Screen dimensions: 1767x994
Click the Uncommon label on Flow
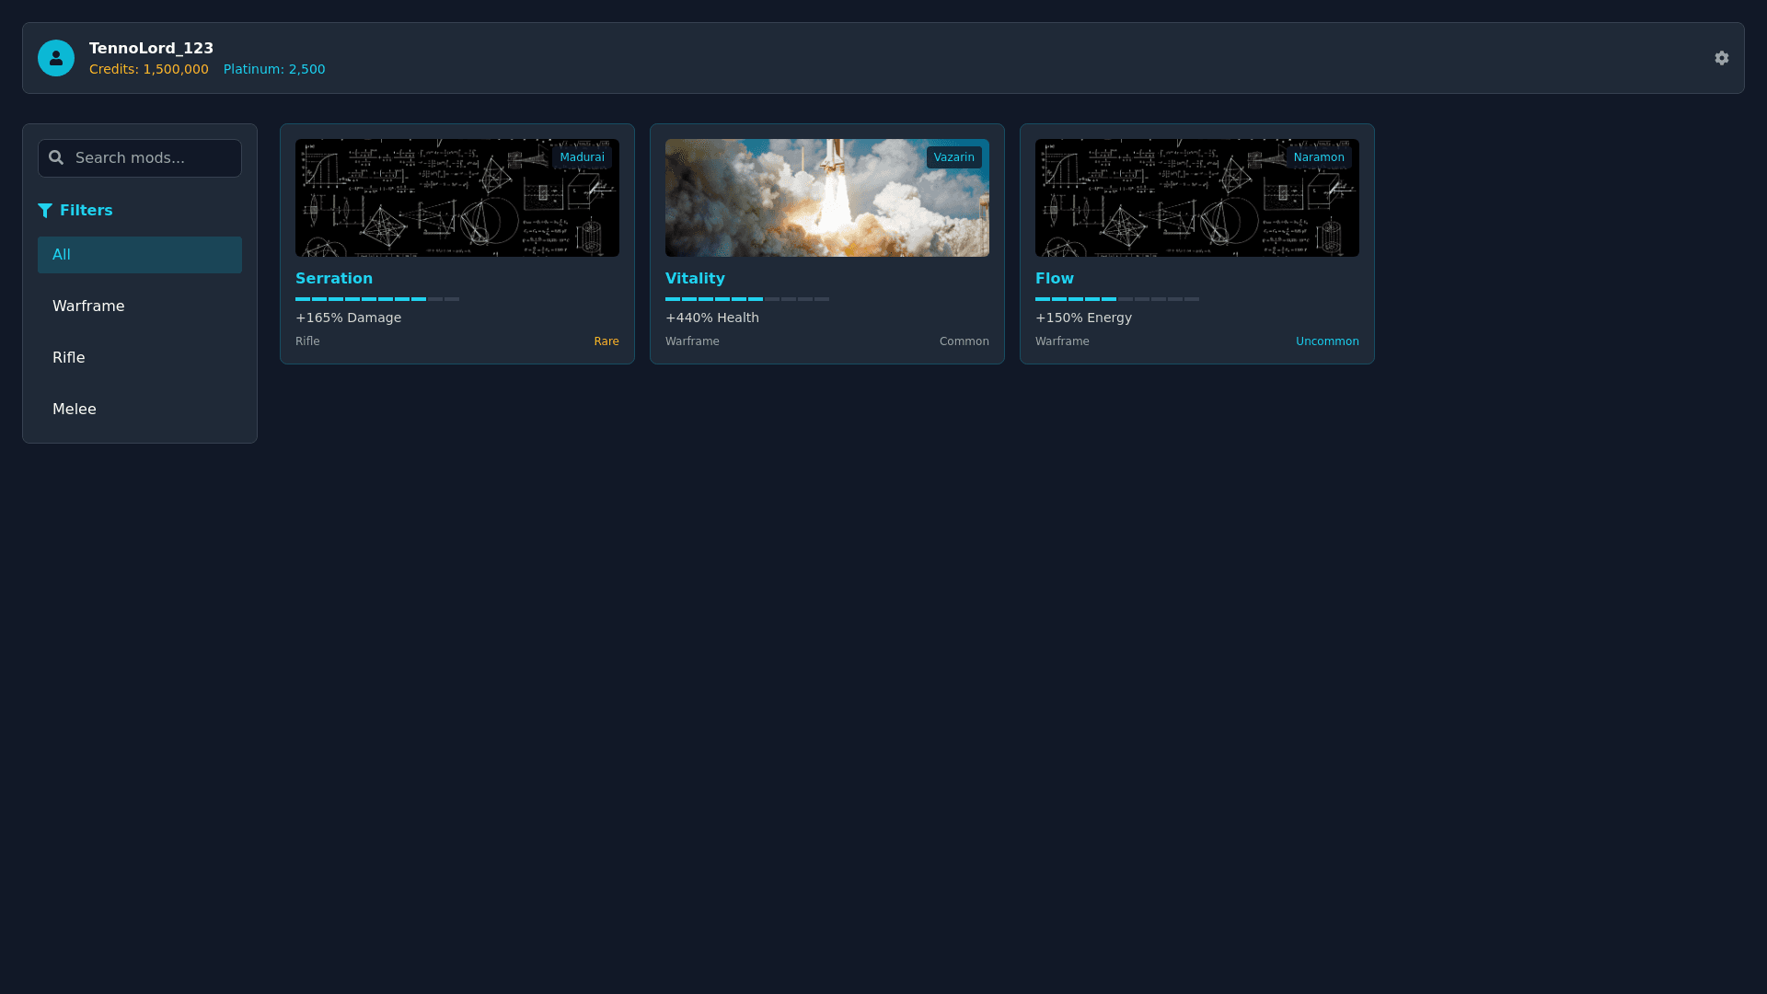pos(1327,341)
